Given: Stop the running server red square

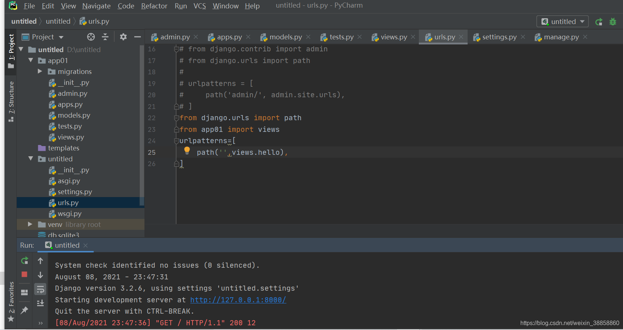Looking at the screenshot, I should (x=24, y=274).
